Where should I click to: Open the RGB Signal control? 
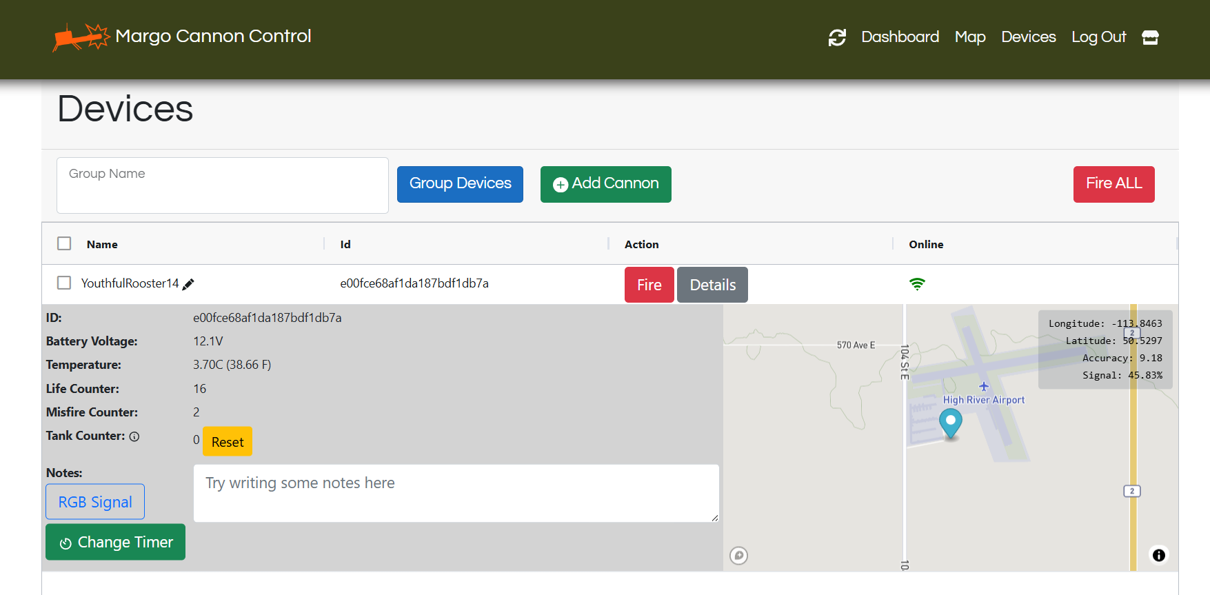coord(95,502)
